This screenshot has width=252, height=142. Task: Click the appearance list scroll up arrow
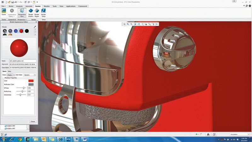35,30
